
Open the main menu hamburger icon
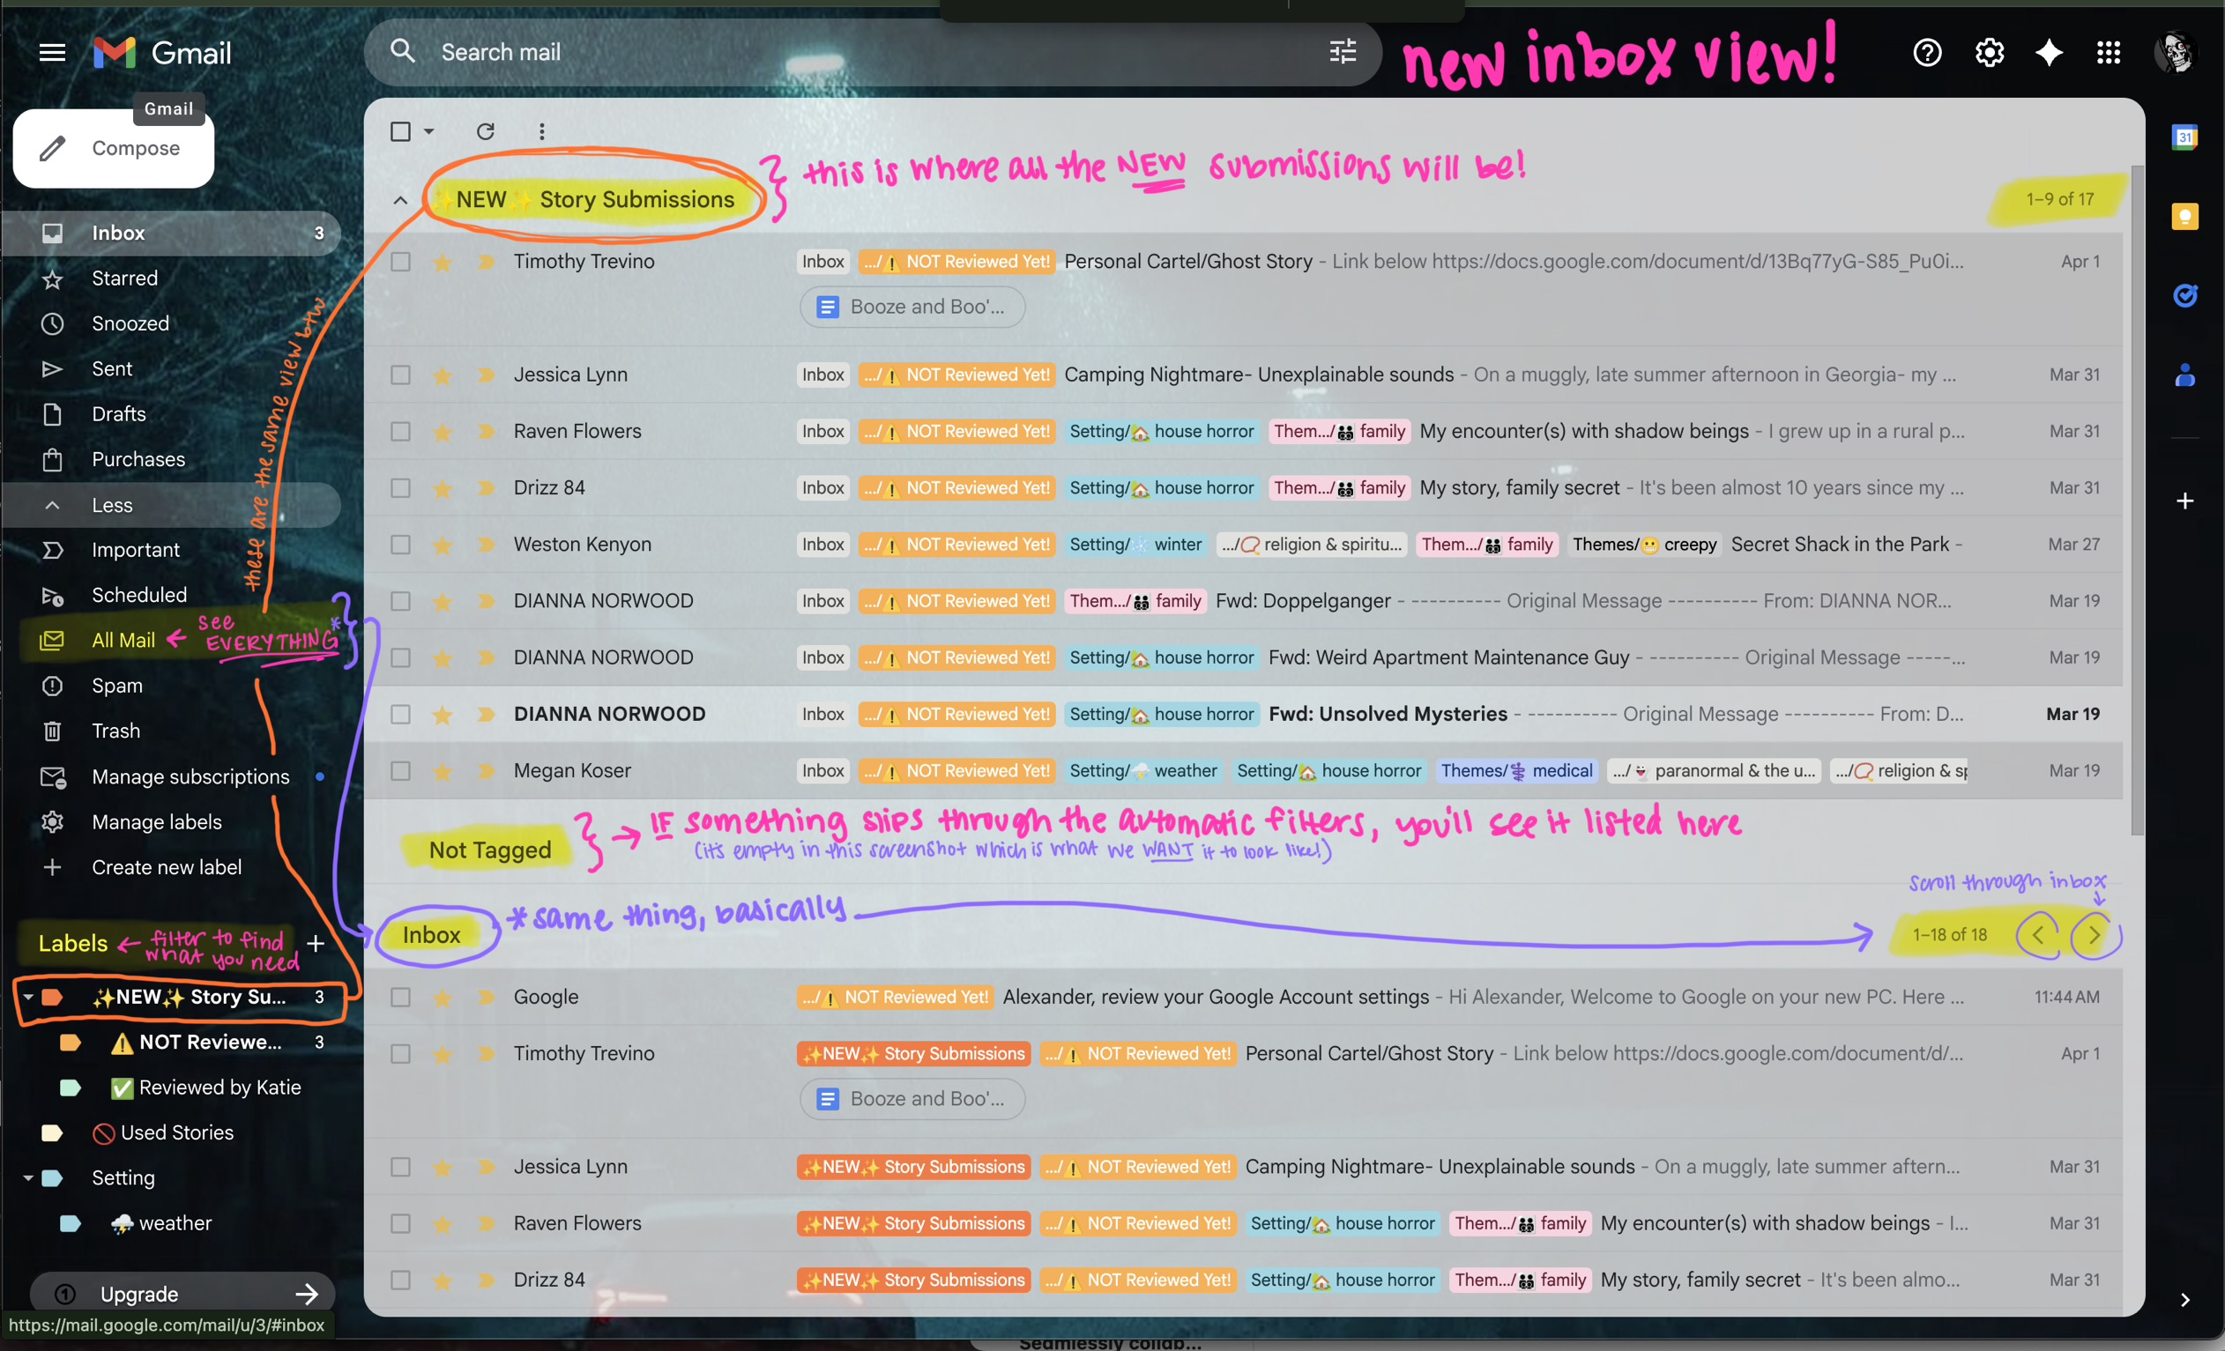tap(52, 52)
